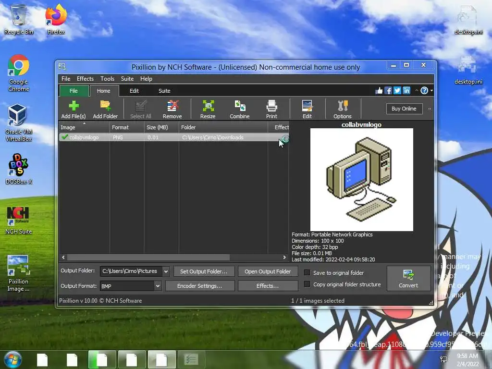492x369 pixels.
Task: Click the blue Help question mark icon
Action: pos(424,91)
